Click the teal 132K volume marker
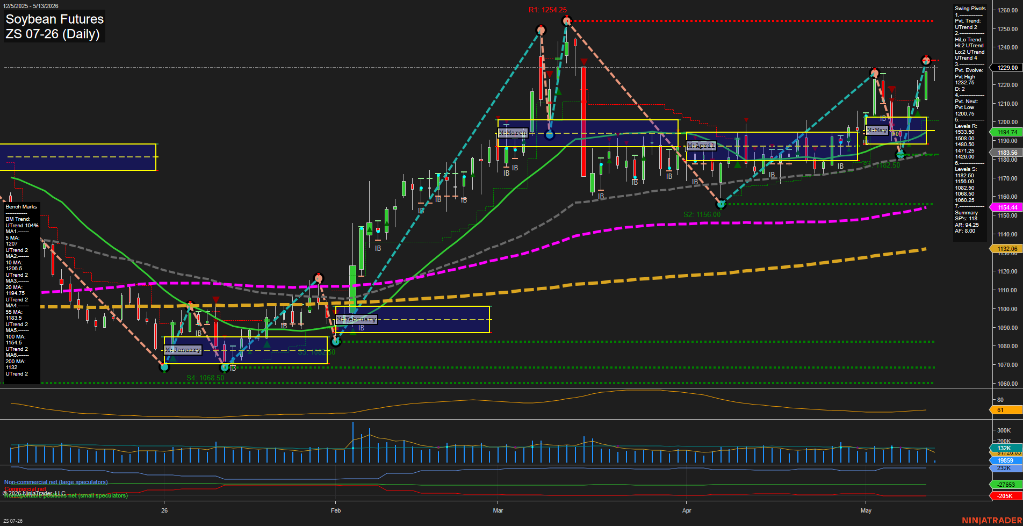The width and height of the screenshot is (1023, 526). [1006, 448]
